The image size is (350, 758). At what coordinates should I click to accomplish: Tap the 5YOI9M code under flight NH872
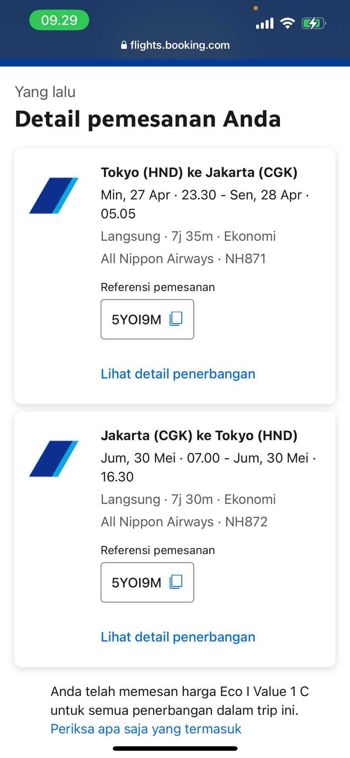(136, 582)
